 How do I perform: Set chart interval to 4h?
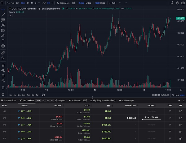click(32, 3)
